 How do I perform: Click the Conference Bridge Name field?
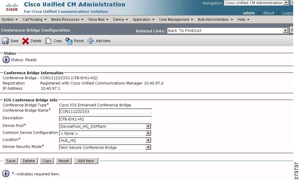[105, 111]
